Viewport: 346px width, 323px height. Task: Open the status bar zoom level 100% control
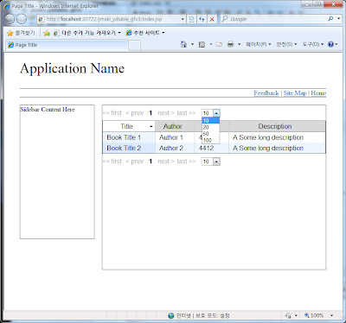[x=318, y=315]
